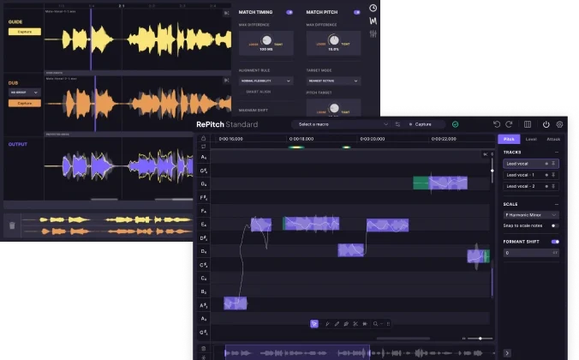579x360 pixels.
Task: Open Alignment Rule Normal Flexibility dropdown
Action: (266, 81)
